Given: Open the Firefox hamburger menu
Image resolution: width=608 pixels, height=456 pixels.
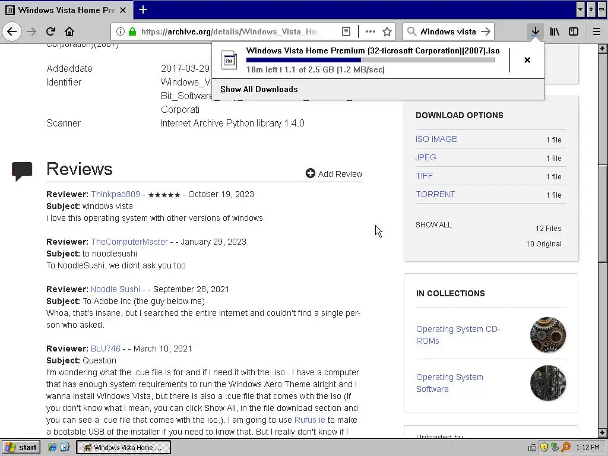Looking at the screenshot, I should pyautogui.click(x=597, y=31).
